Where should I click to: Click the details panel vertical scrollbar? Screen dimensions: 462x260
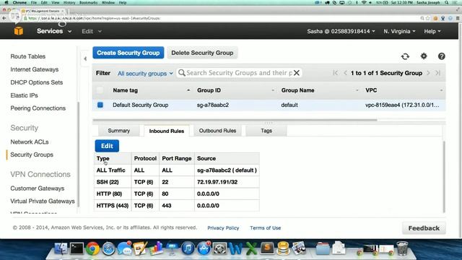(444, 176)
